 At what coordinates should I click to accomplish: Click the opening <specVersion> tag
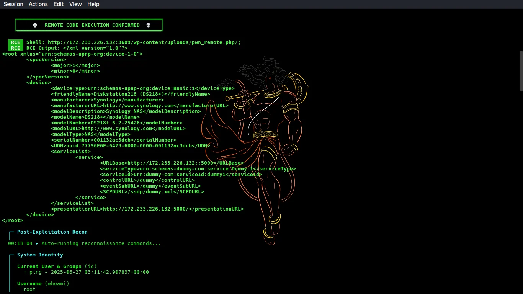pyautogui.click(x=46, y=60)
